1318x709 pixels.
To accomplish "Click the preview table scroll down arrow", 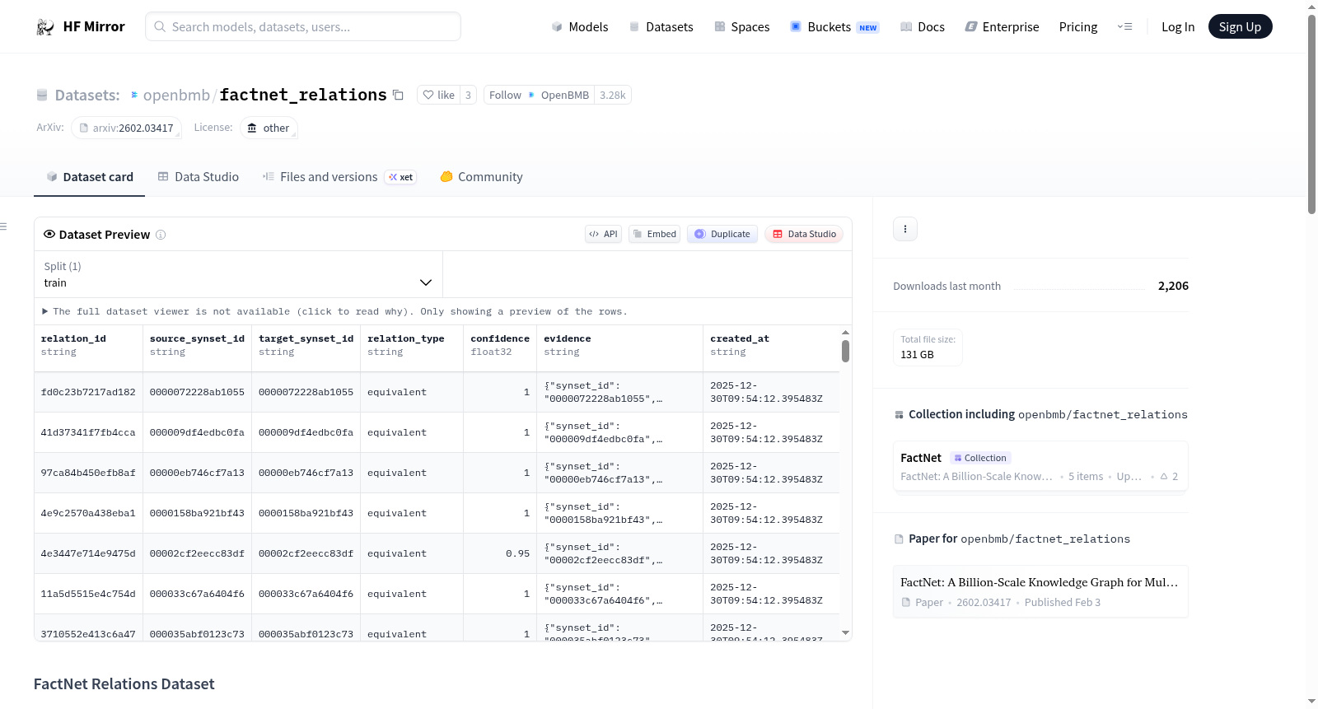I will click(845, 632).
